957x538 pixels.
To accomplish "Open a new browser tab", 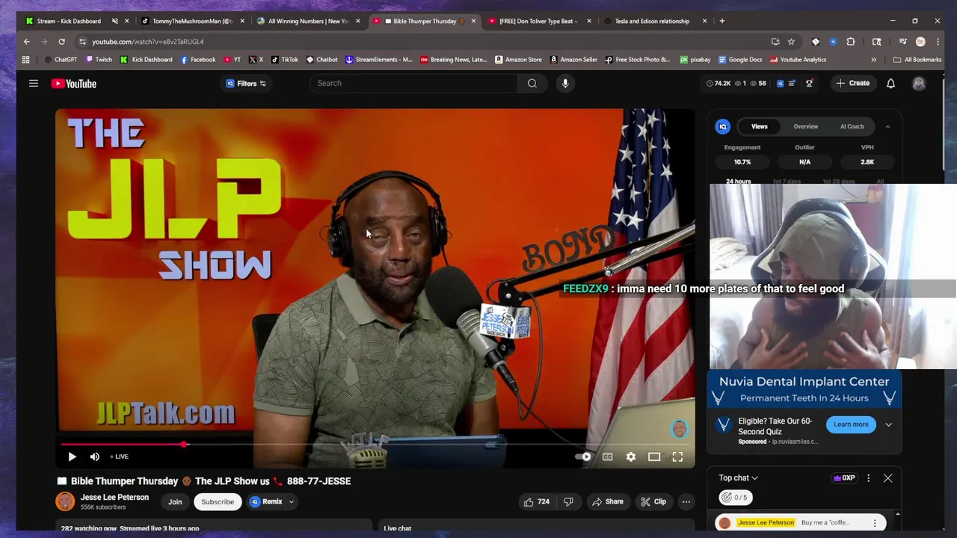I will pyautogui.click(x=721, y=21).
